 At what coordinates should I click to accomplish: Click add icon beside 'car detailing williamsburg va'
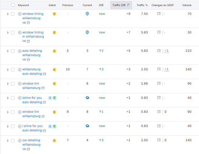(x=20, y=141)
